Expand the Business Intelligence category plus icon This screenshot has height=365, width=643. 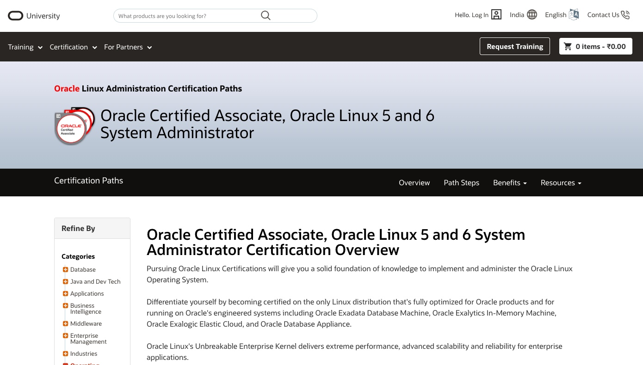click(66, 306)
